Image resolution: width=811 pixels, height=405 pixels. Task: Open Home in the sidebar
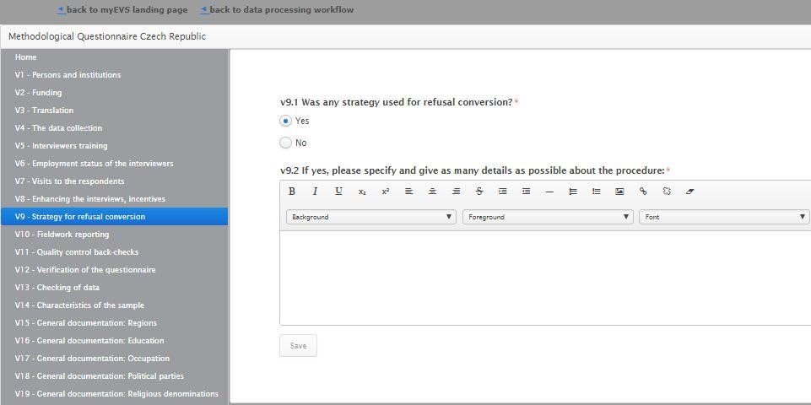(114, 57)
